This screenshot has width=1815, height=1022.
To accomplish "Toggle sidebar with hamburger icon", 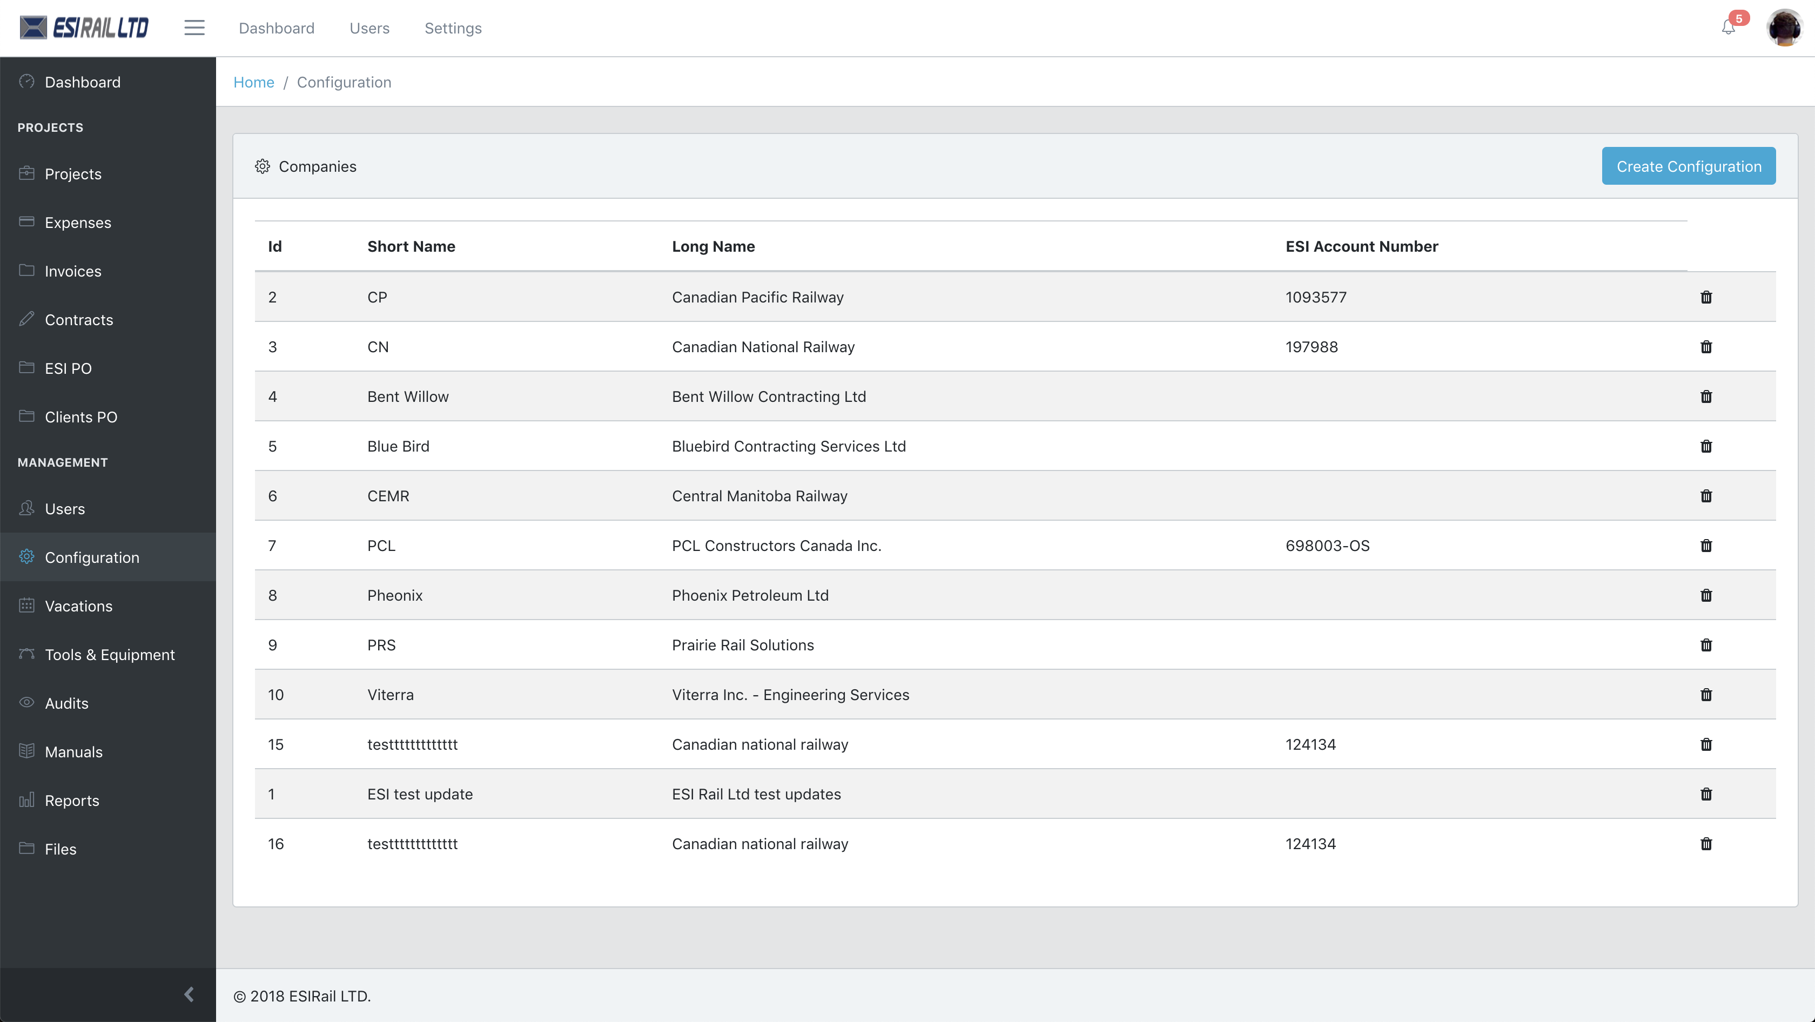I will coord(194,28).
